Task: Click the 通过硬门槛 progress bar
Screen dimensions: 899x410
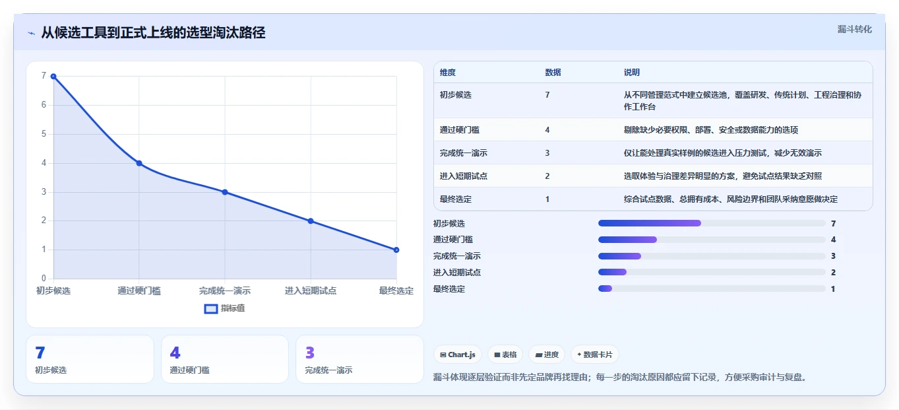Action: coord(712,240)
